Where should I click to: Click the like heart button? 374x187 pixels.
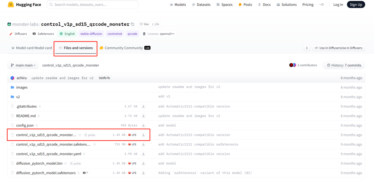144,24
